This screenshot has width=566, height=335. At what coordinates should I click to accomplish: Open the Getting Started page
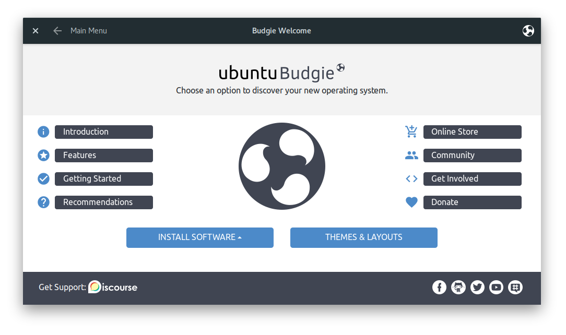pyautogui.click(x=104, y=179)
